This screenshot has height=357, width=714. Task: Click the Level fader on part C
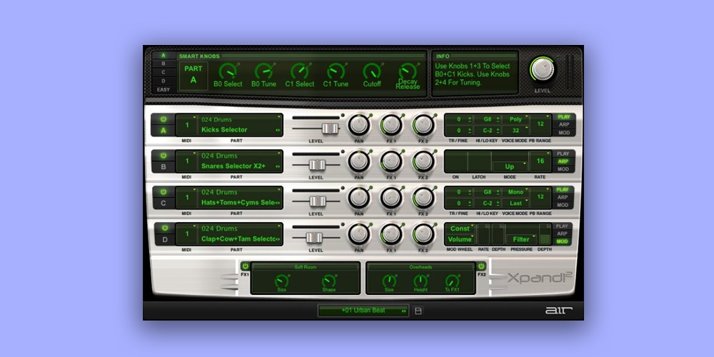pyautogui.click(x=317, y=201)
